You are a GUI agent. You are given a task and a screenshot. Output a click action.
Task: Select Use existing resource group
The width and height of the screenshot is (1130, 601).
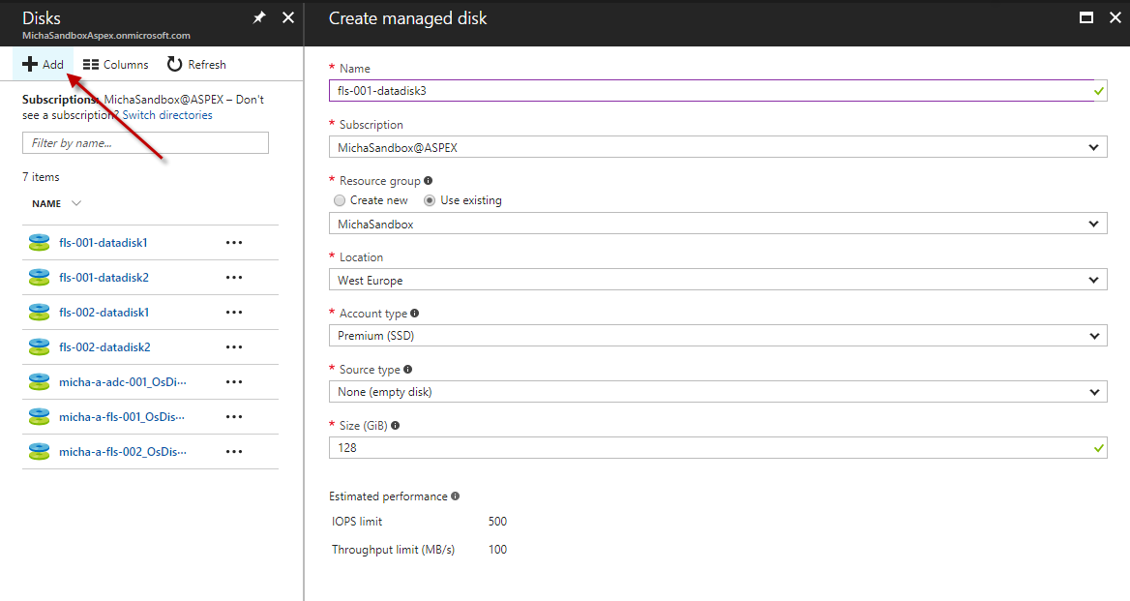[x=430, y=201]
